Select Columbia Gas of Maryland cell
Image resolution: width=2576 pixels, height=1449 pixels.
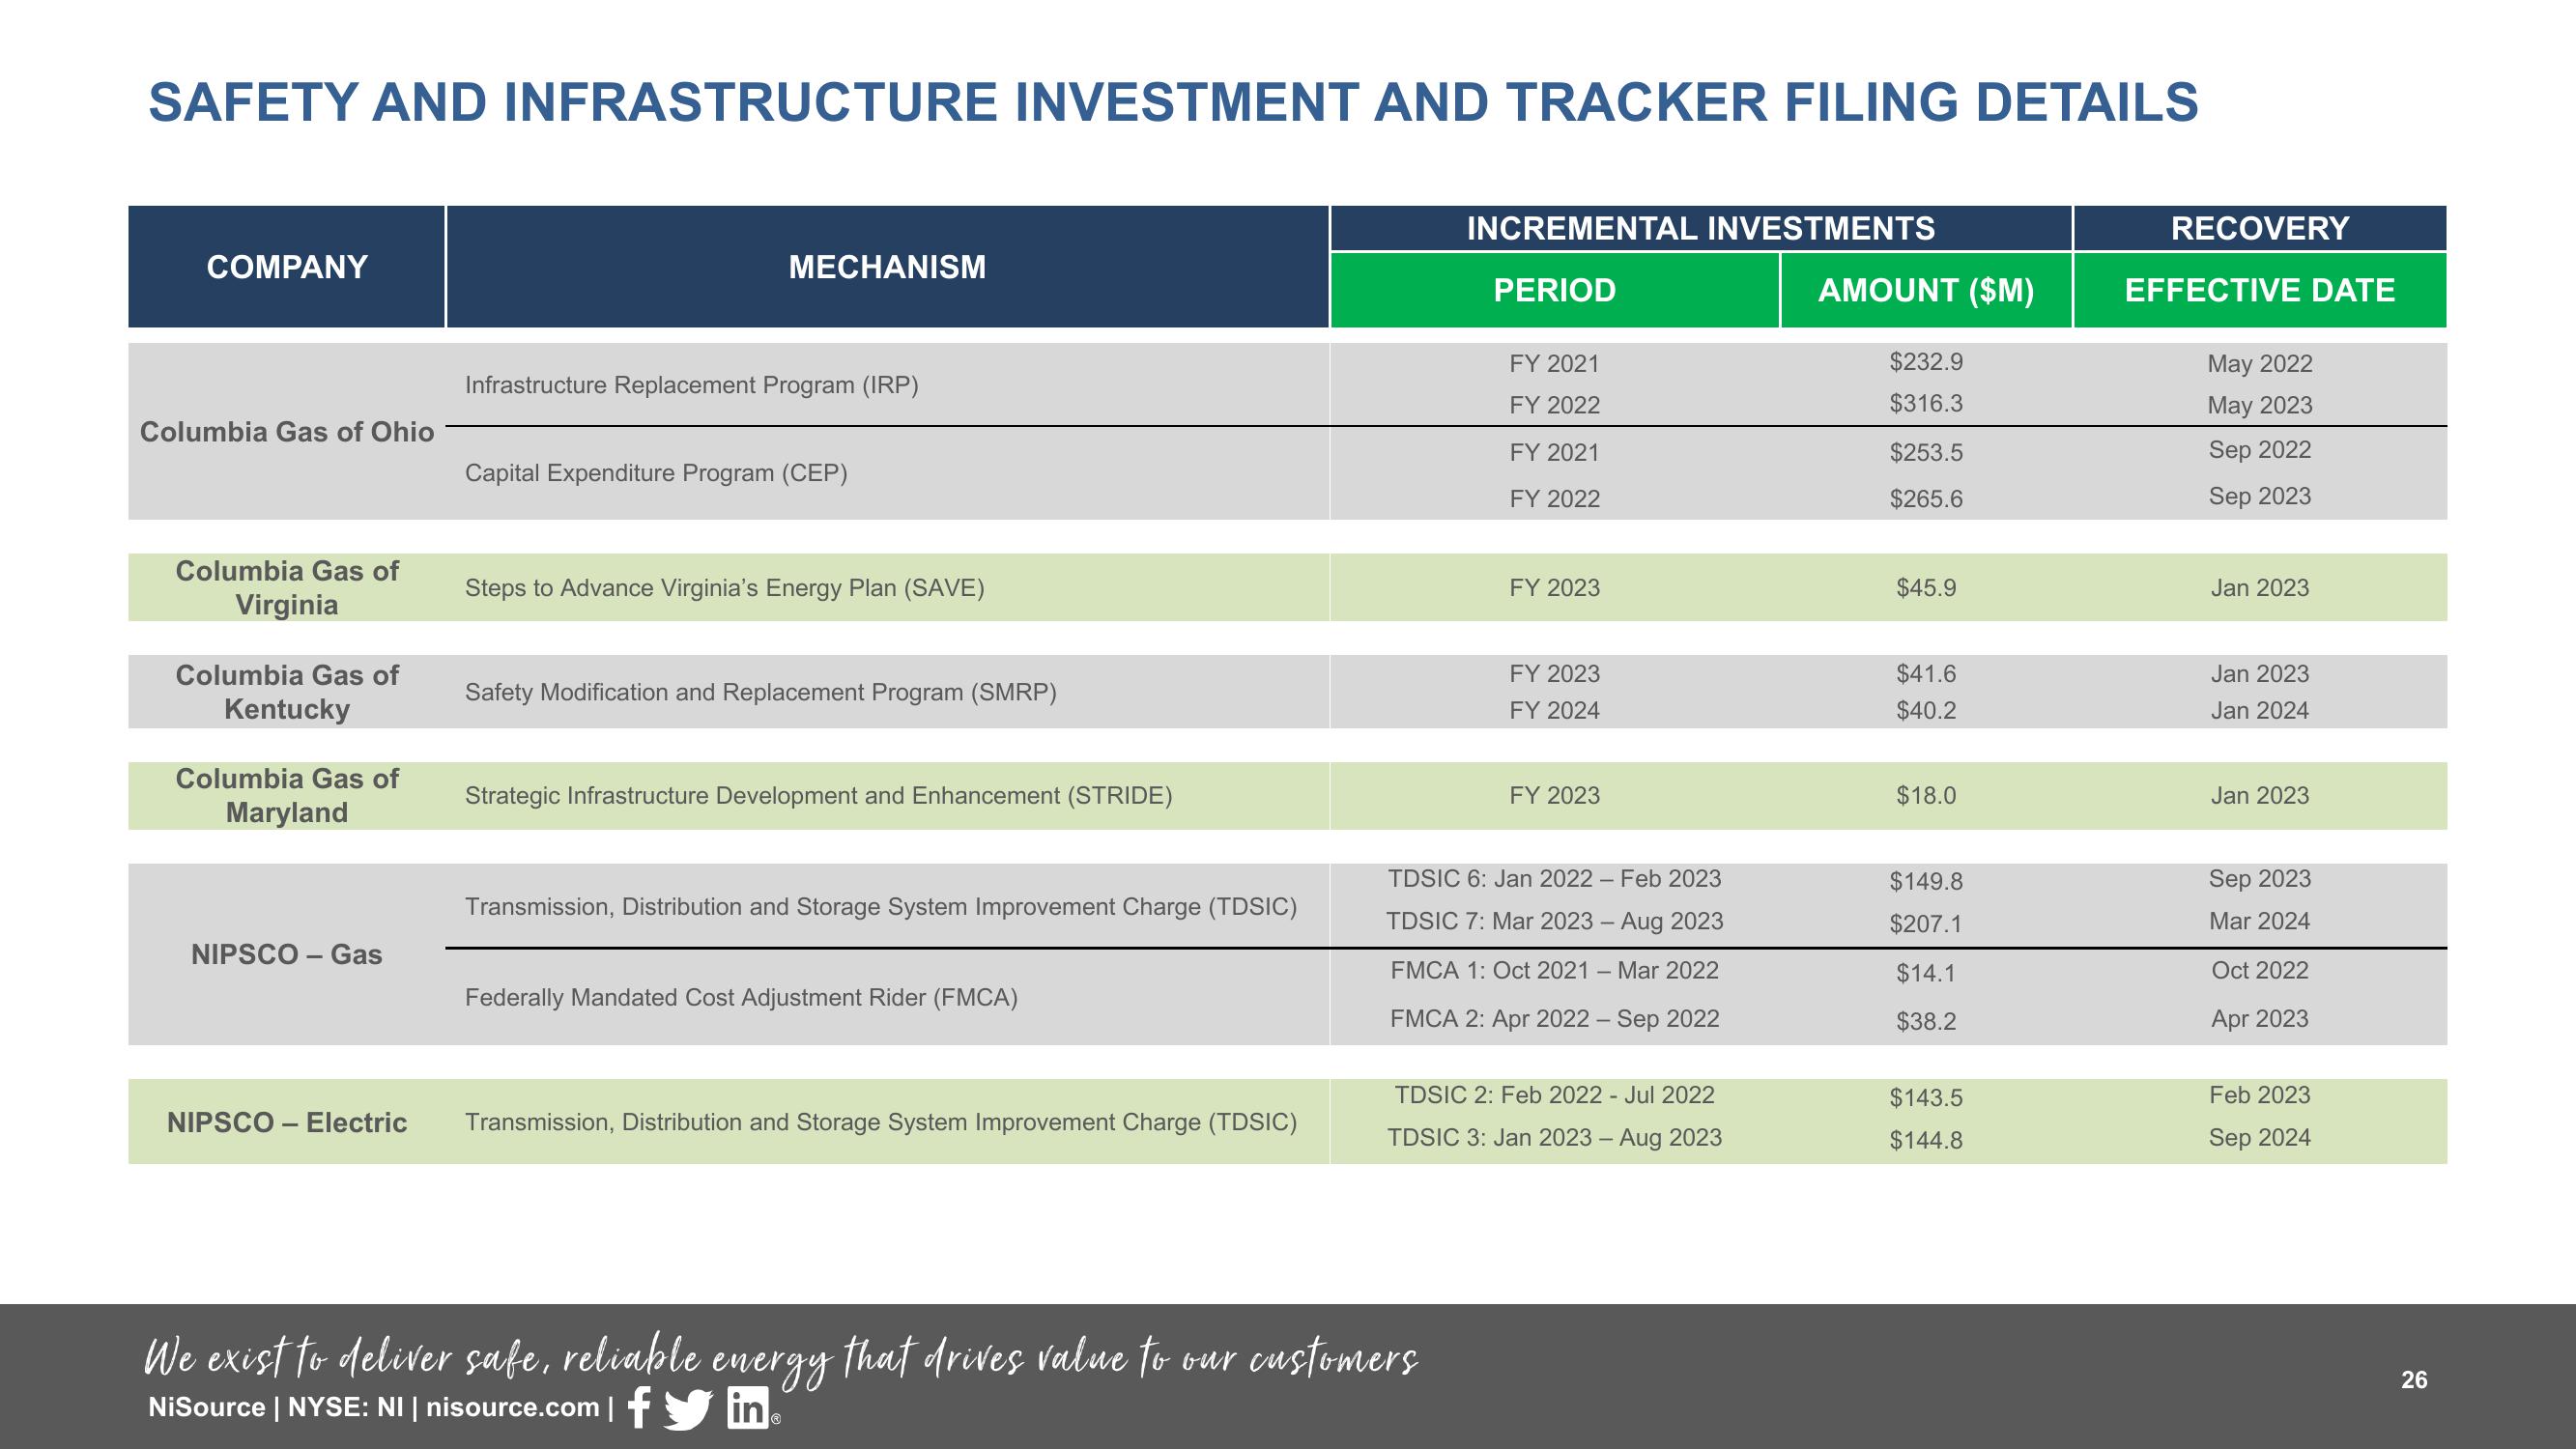287,796
